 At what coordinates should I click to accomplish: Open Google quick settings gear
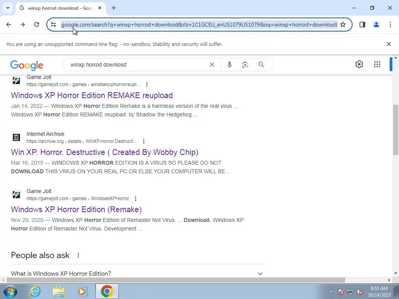(x=359, y=64)
